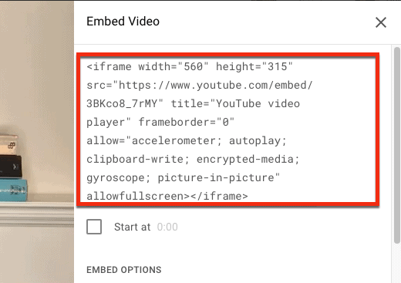This screenshot has width=401, height=283.
Task: Click 'encrypted-media;' in the embed code
Action: click(248, 159)
